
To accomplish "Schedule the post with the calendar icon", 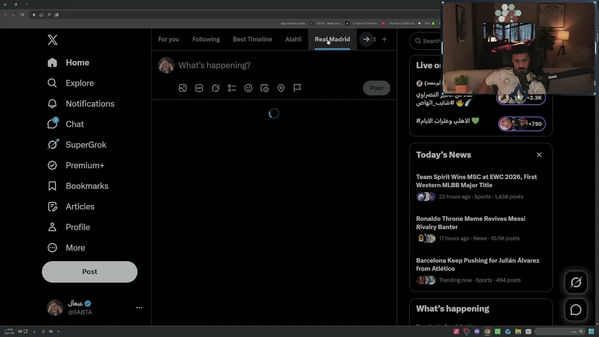I will coord(264,88).
